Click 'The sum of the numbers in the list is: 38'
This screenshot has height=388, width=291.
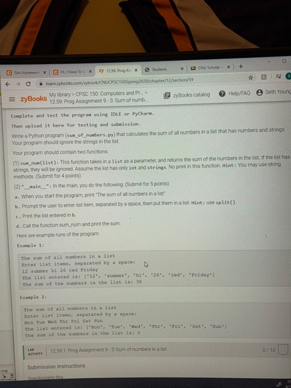[x=82, y=283]
